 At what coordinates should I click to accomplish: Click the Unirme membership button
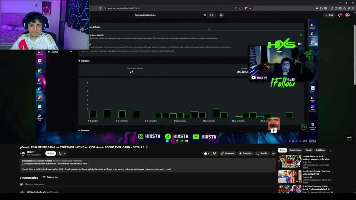[51, 153]
